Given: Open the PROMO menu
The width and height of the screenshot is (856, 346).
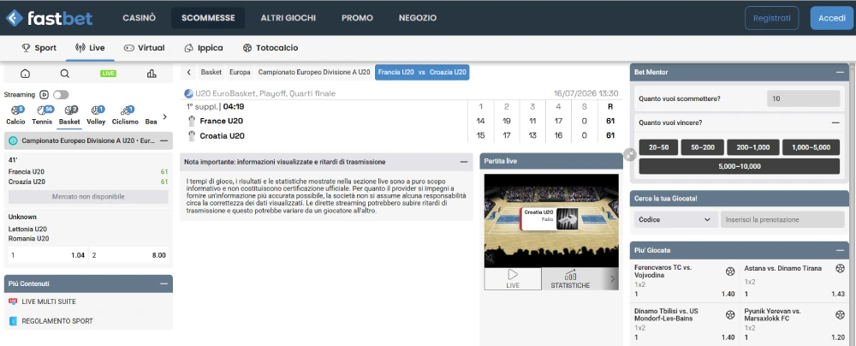Looking at the screenshot, I should [357, 17].
